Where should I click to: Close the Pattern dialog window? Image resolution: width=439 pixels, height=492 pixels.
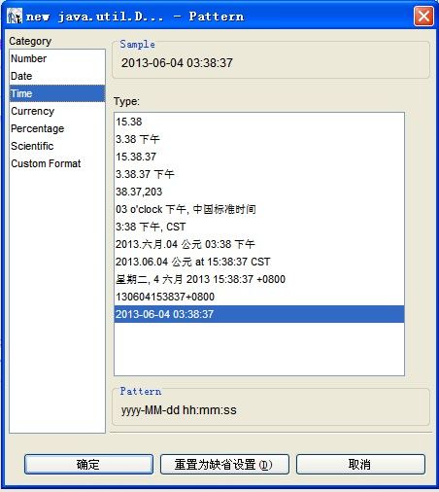[x=423, y=16]
